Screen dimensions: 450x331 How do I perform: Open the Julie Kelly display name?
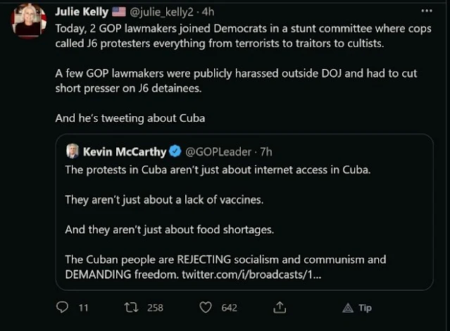point(81,12)
